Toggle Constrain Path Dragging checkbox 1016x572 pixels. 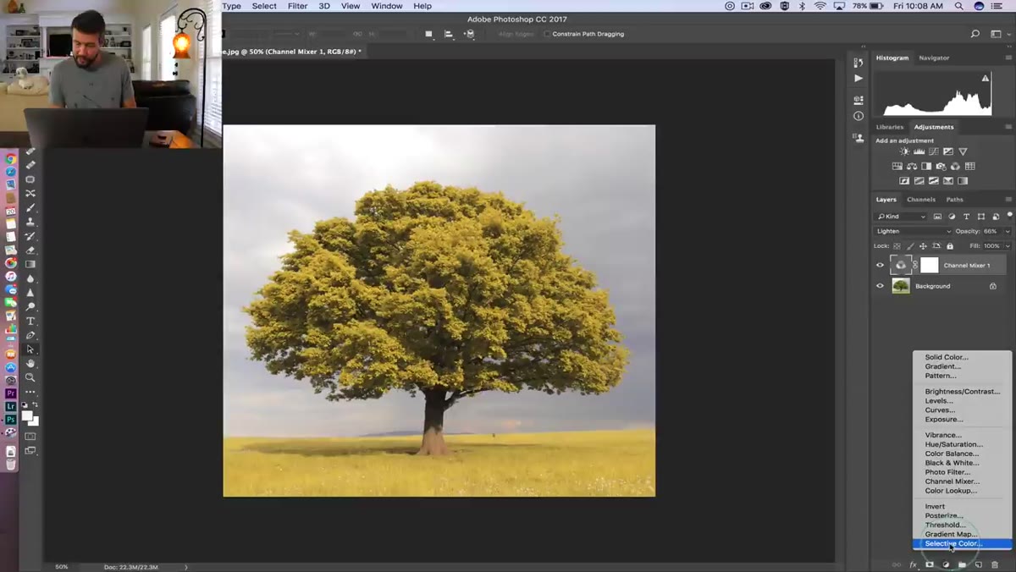[x=546, y=34]
